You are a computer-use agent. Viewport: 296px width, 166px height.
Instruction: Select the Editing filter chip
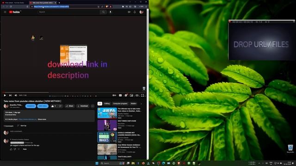[x=107, y=103]
